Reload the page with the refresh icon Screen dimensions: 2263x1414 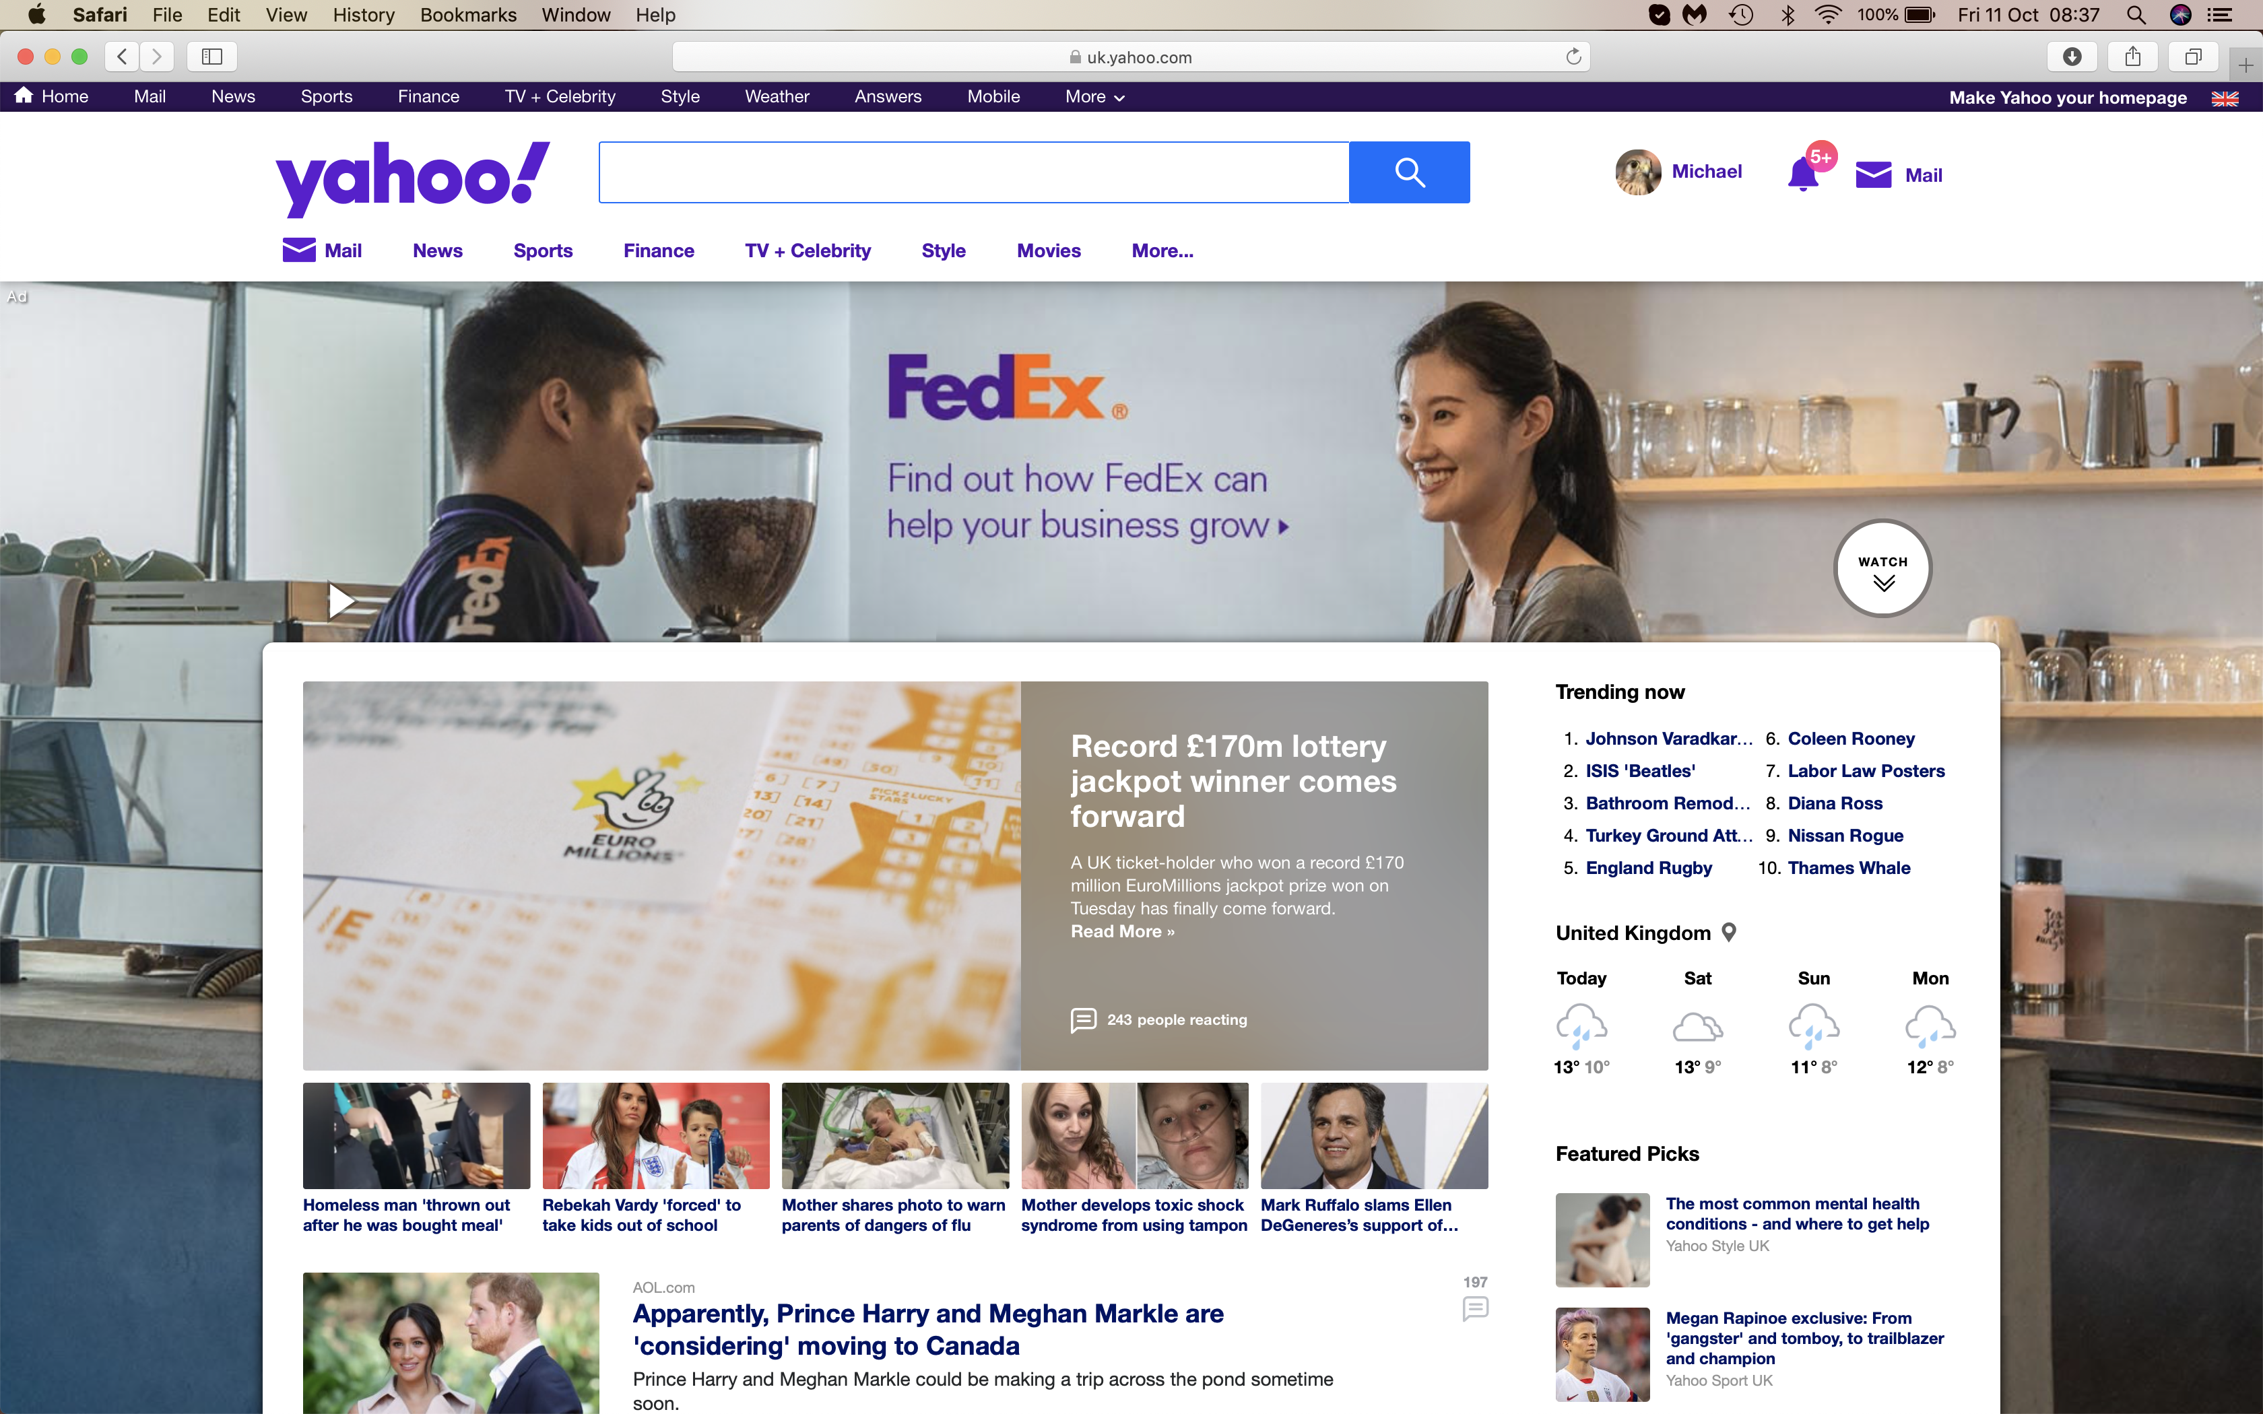coord(1574,57)
